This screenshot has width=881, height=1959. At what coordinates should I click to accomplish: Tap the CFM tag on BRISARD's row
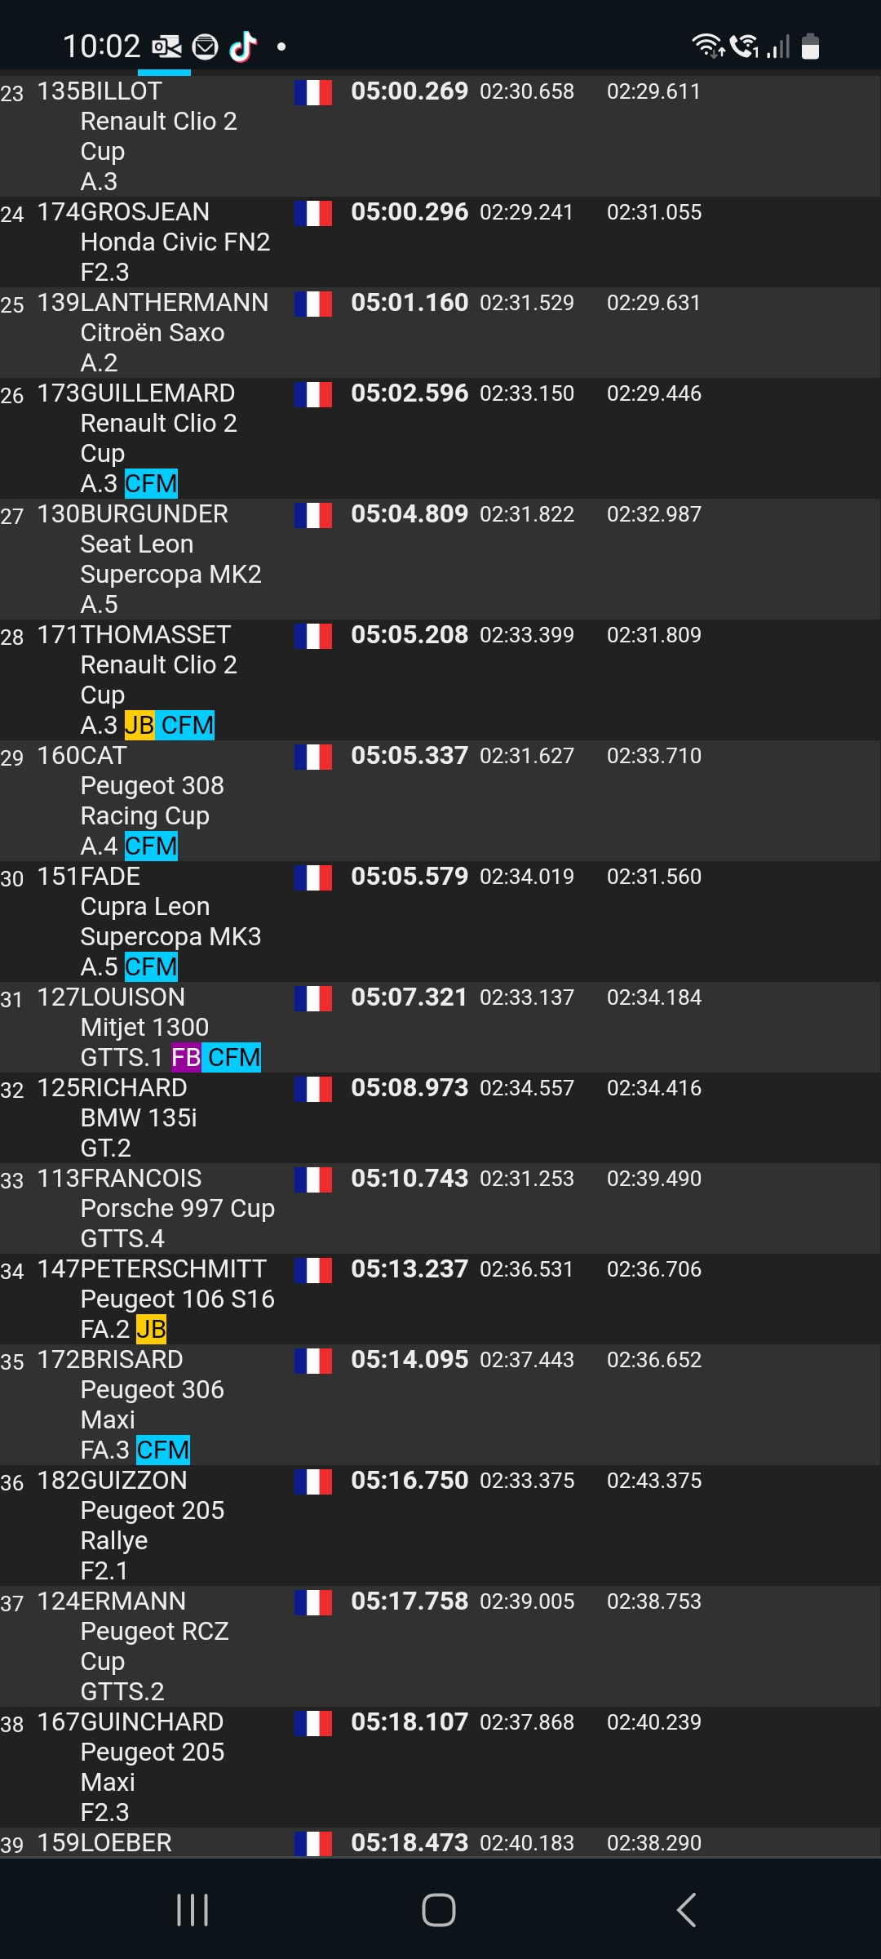pos(163,1450)
